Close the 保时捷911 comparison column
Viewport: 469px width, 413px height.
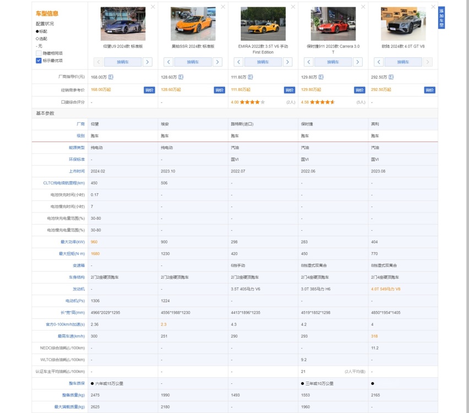pyautogui.click(x=363, y=7)
